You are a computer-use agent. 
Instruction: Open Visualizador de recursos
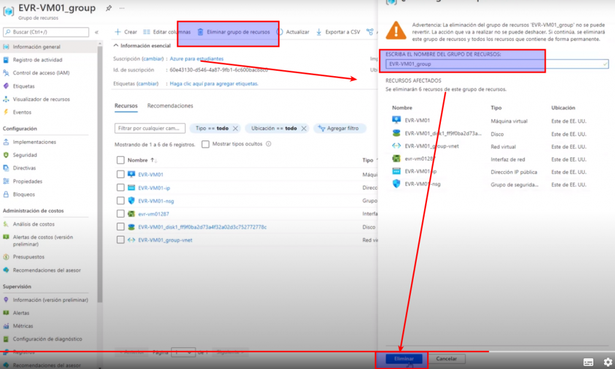pos(41,99)
